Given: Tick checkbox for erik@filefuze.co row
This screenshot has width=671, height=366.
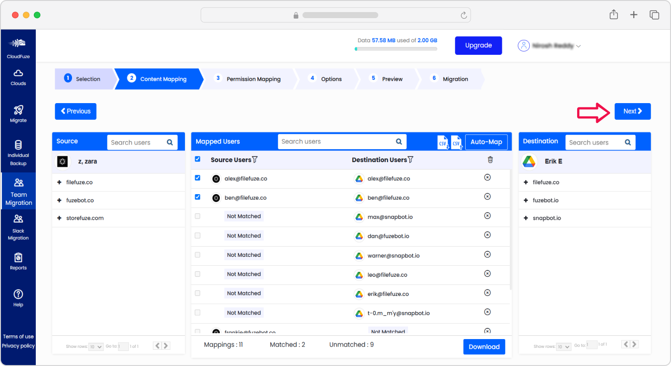Looking at the screenshot, I should [197, 293].
